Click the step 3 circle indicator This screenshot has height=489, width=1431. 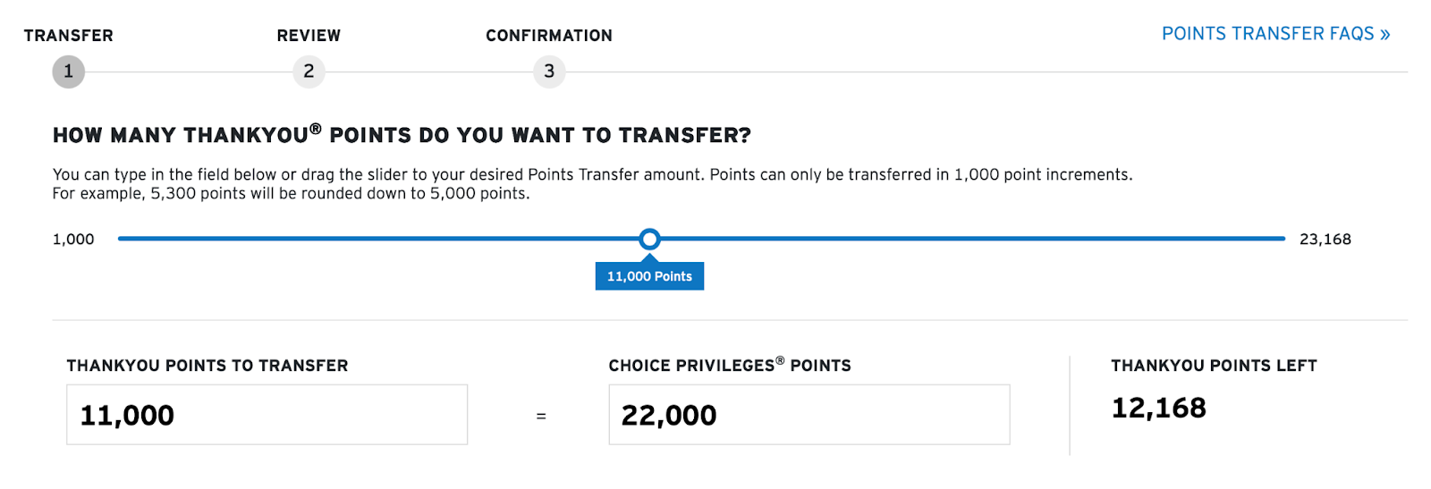549,72
